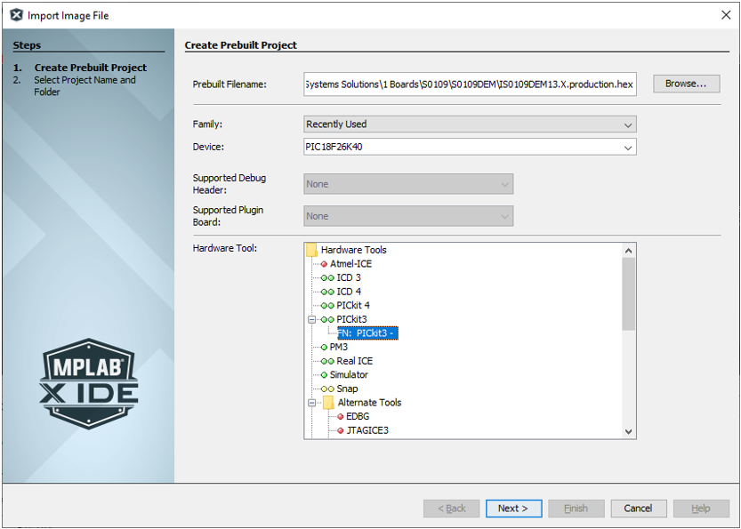Open the Supported Debug Header dropdown

[408, 184]
